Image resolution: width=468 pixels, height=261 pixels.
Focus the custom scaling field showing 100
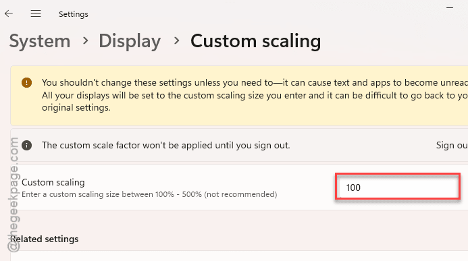(398, 187)
